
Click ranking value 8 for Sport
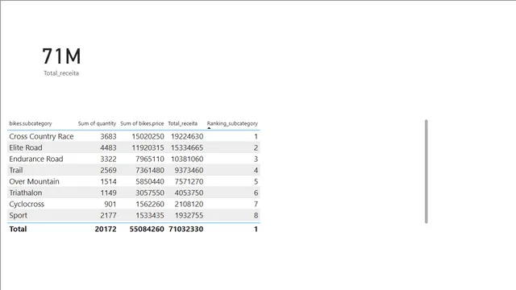[256, 215]
